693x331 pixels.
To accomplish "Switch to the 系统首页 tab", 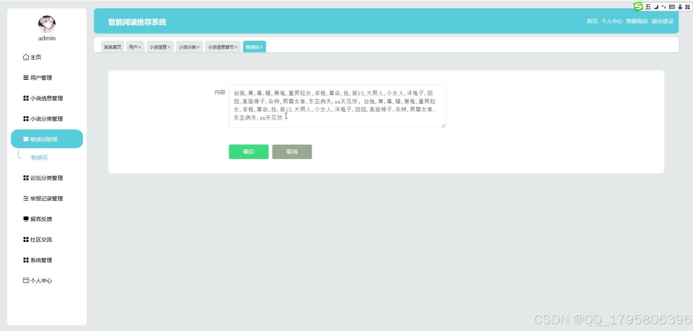I will pyautogui.click(x=113, y=47).
